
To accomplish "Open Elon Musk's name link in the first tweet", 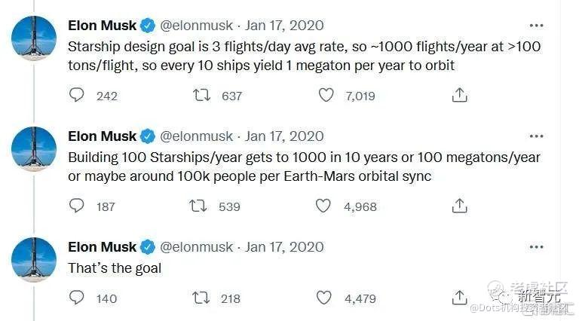I will pyautogui.click(x=103, y=26).
